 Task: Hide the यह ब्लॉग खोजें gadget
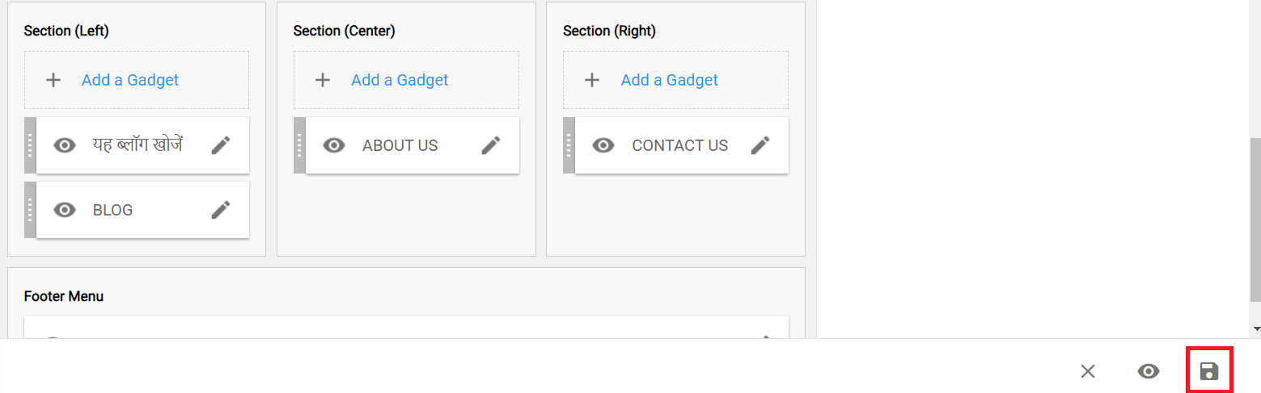coord(65,145)
